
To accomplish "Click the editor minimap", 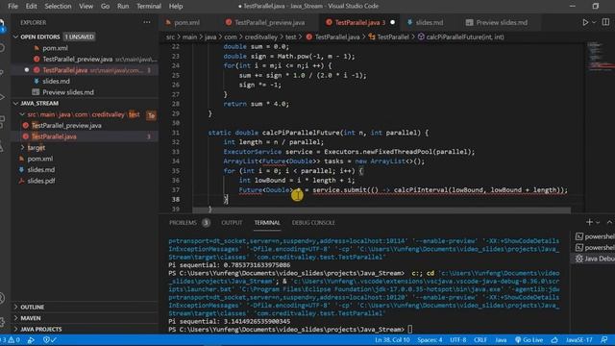I will [x=601, y=57].
